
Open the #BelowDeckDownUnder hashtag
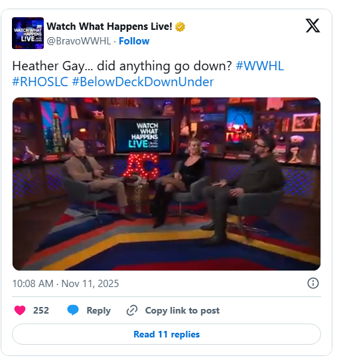point(143,82)
